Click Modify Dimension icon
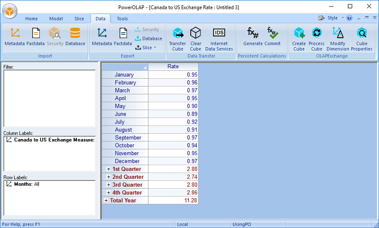The height and width of the screenshot is (228, 379). 338,39
